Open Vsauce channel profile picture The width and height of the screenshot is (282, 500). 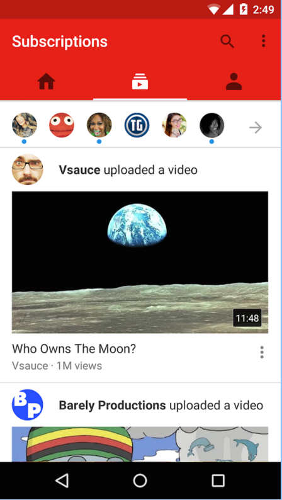tap(28, 169)
